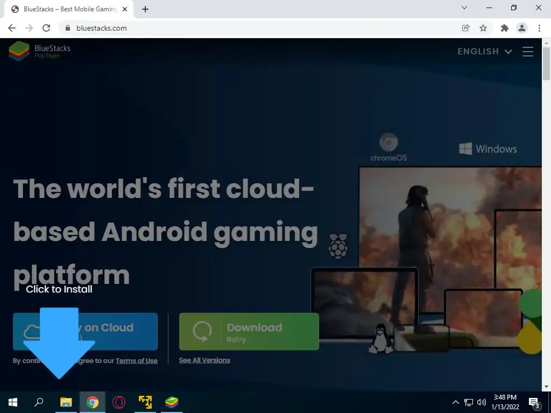Click the page vertical scrollbar thumb
Image resolution: width=551 pixels, height=413 pixels.
(546, 63)
